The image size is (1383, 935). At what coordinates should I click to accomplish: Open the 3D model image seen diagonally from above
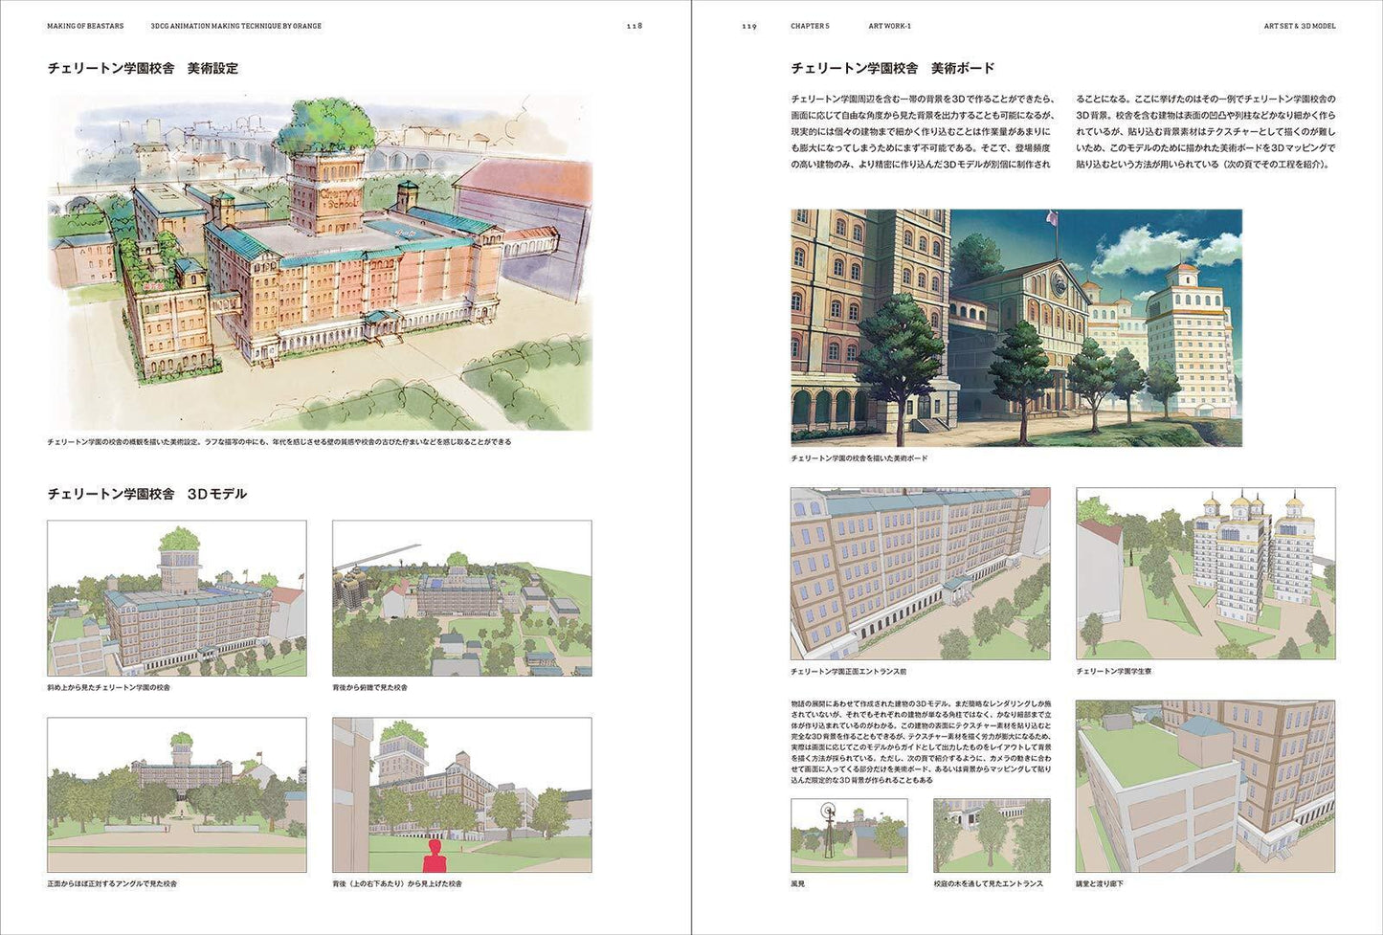click(x=177, y=598)
